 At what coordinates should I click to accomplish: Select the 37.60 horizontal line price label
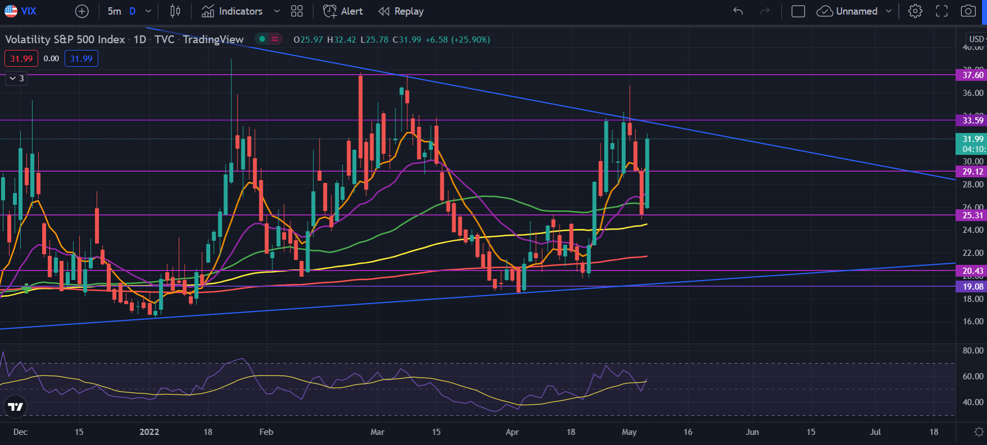pyautogui.click(x=971, y=75)
